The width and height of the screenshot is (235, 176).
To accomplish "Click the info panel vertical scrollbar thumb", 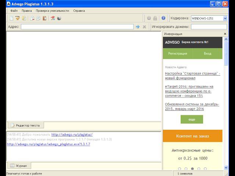I will (x=226, y=54).
